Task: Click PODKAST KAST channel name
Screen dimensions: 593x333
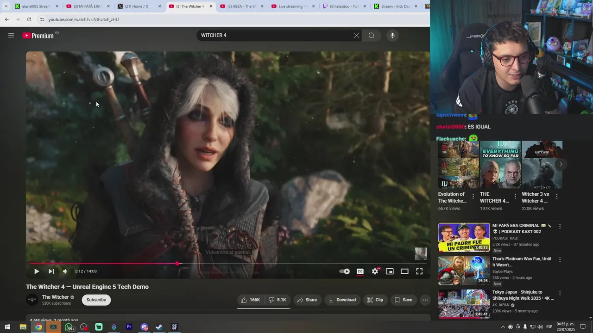Action: click(x=506, y=238)
